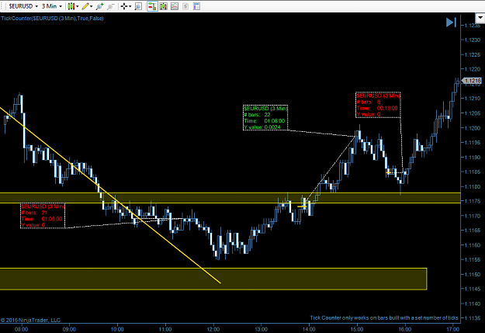Open the indicators chart icon

coord(175,6)
